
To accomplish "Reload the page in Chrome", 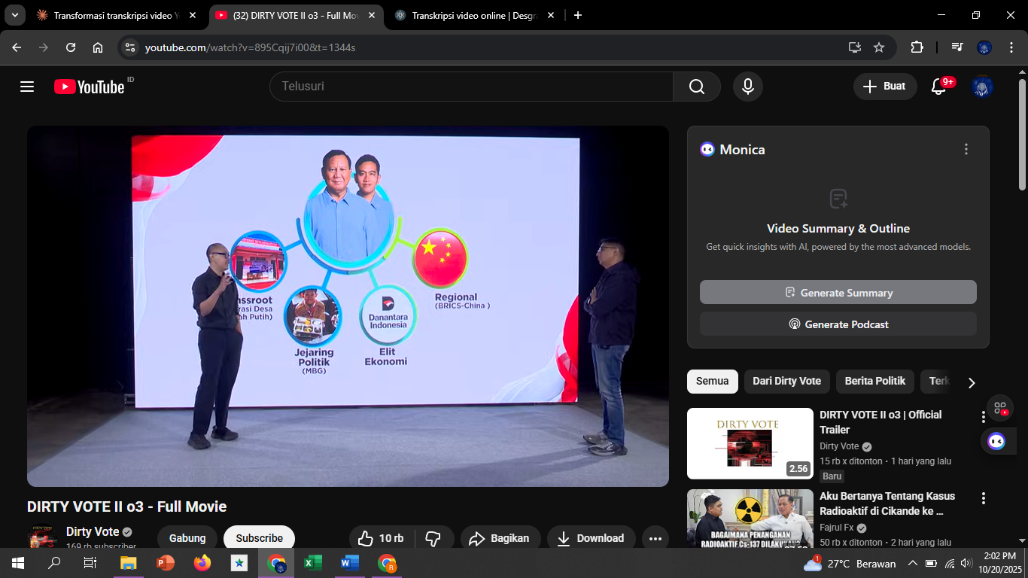I will (x=71, y=47).
